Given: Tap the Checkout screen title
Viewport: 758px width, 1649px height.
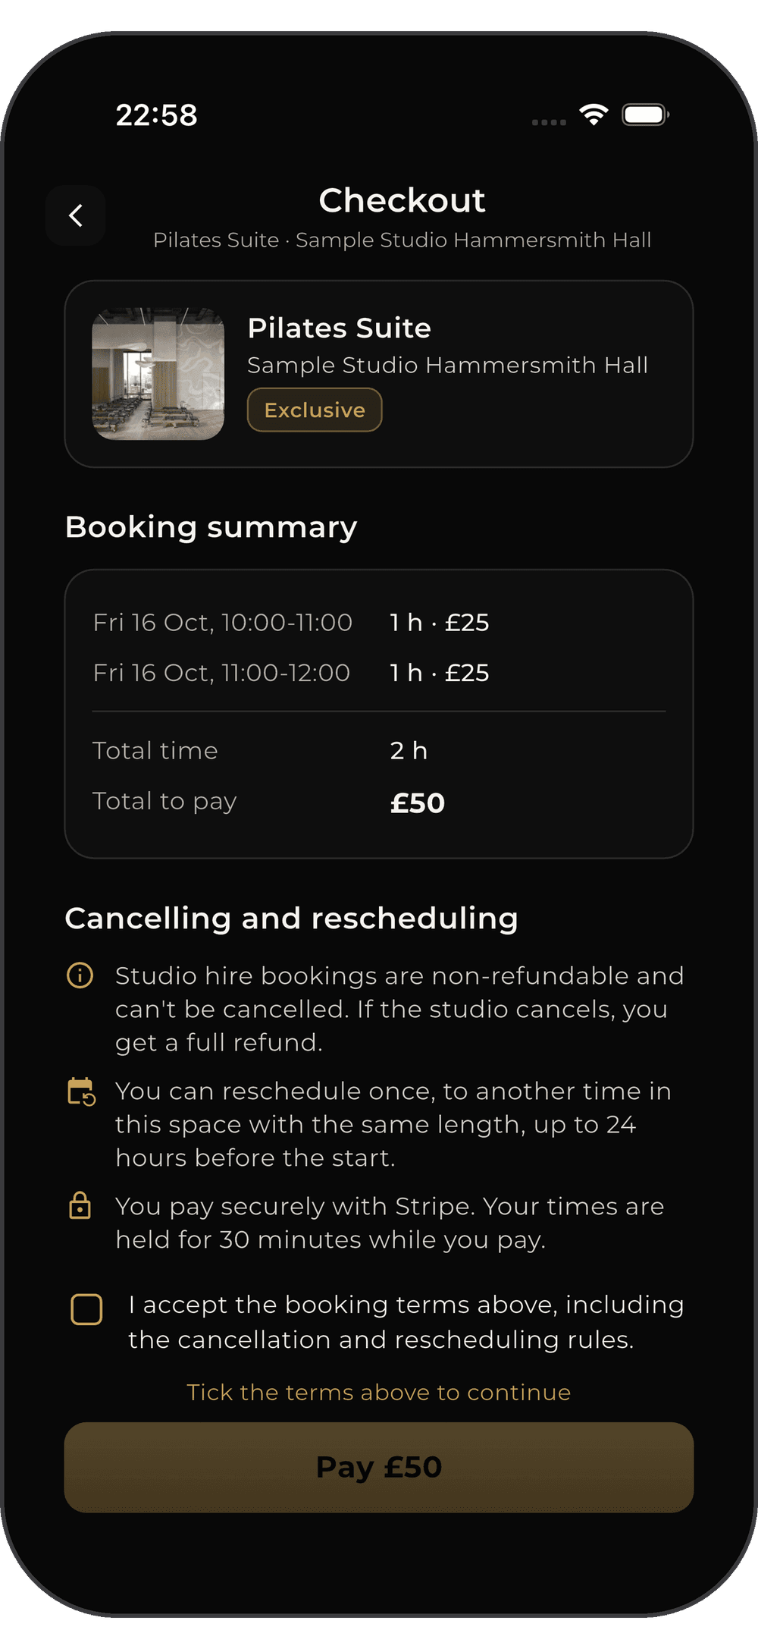Looking at the screenshot, I should (402, 200).
